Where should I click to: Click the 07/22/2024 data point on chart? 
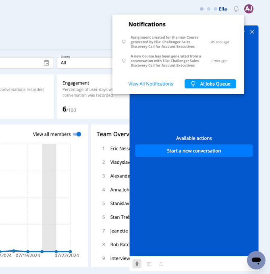[70, 251]
